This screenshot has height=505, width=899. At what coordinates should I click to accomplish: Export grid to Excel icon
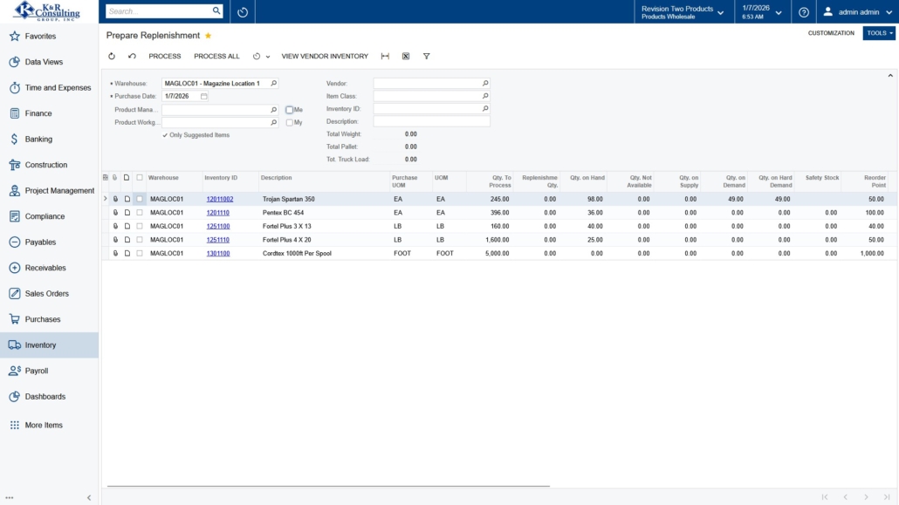pos(406,56)
